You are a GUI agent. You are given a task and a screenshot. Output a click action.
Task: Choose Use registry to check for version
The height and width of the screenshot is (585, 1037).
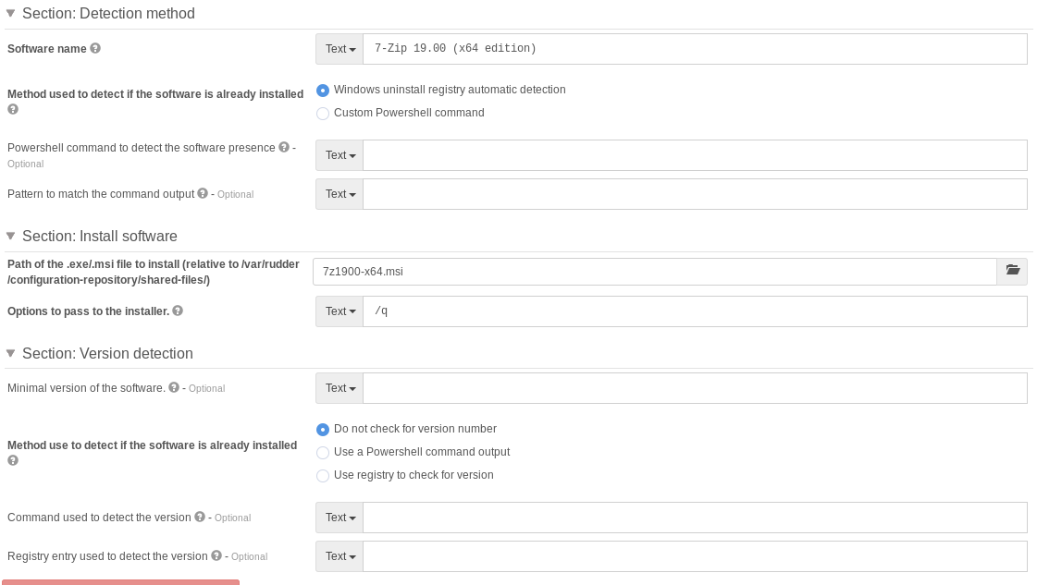coord(323,476)
